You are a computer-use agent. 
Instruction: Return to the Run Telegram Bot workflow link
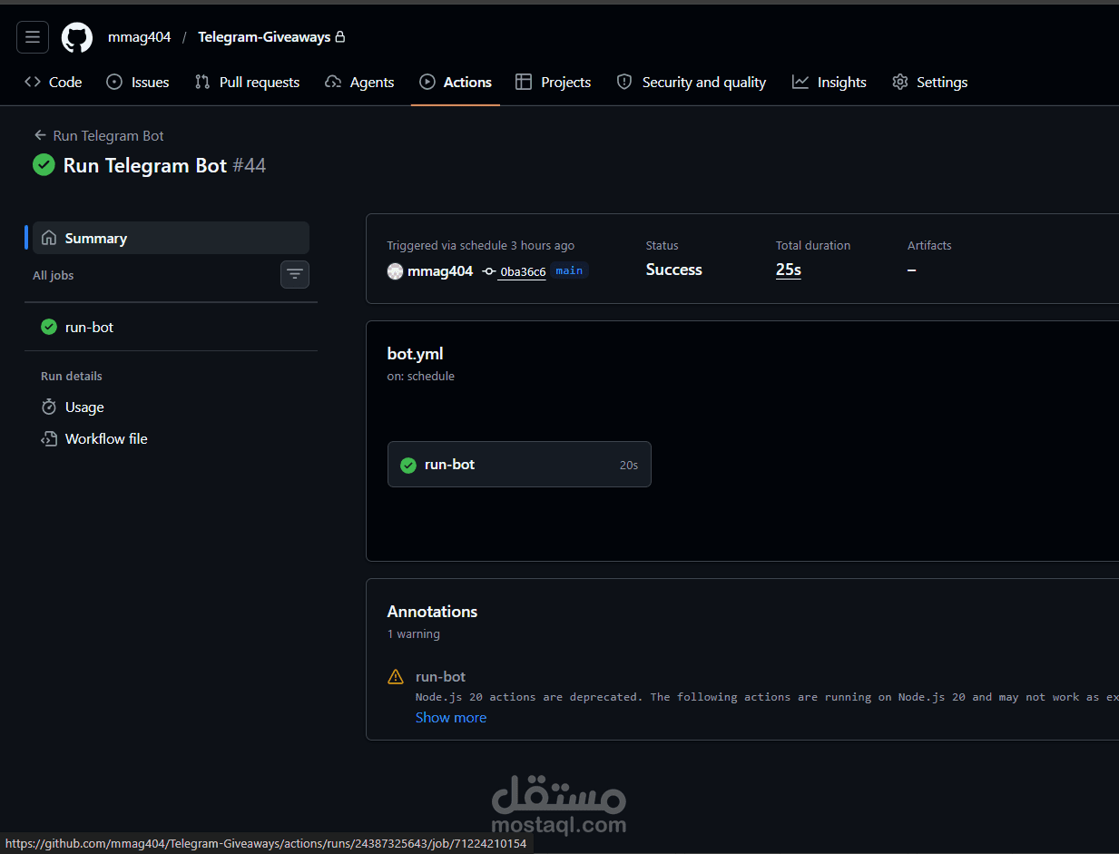[x=109, y=136]
